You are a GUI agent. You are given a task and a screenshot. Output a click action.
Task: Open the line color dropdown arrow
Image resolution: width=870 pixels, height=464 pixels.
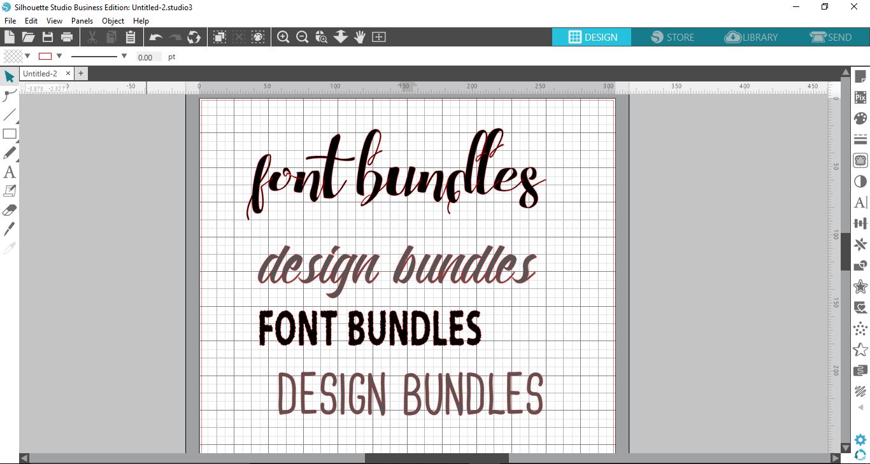[x=59, y=56]
